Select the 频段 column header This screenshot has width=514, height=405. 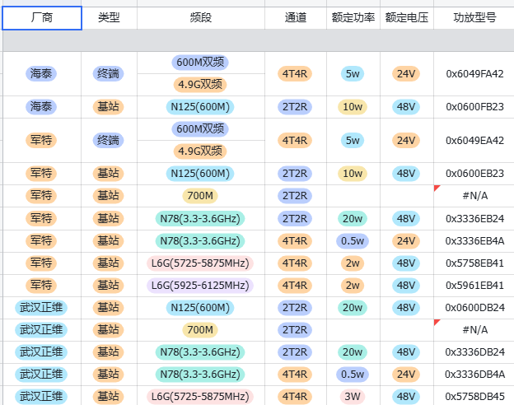200,17
